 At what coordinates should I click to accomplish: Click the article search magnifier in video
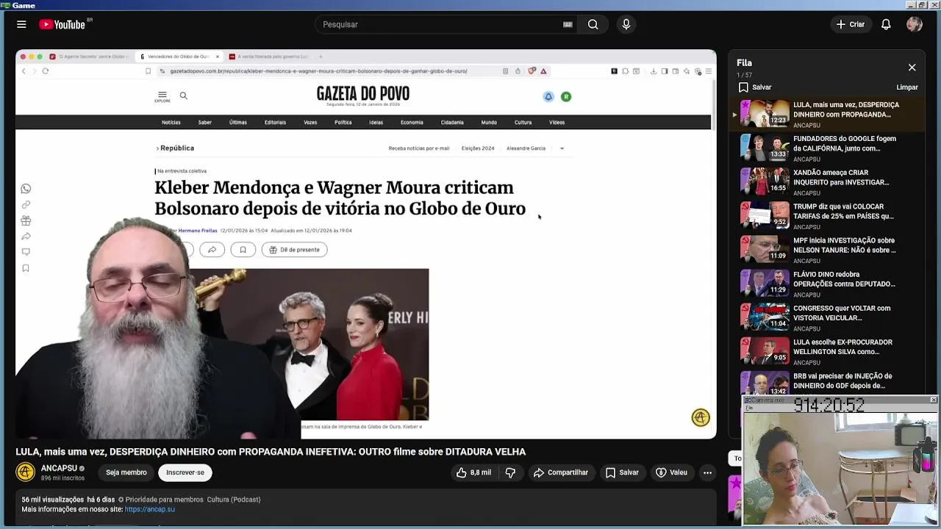coord(184,96)
